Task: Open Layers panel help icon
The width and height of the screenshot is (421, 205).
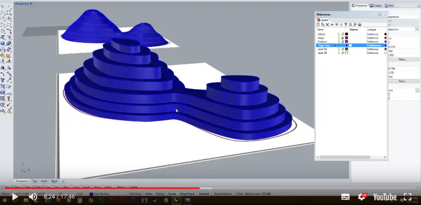Action: 360,25
